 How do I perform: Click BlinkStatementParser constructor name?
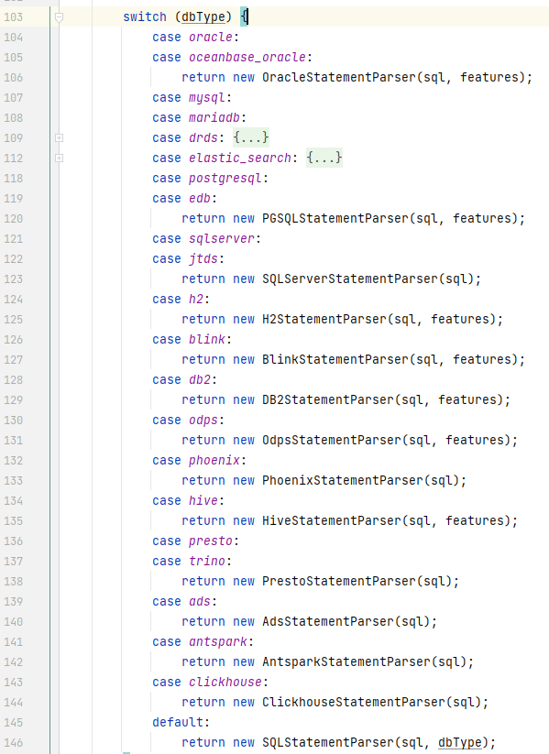[335, 360]
